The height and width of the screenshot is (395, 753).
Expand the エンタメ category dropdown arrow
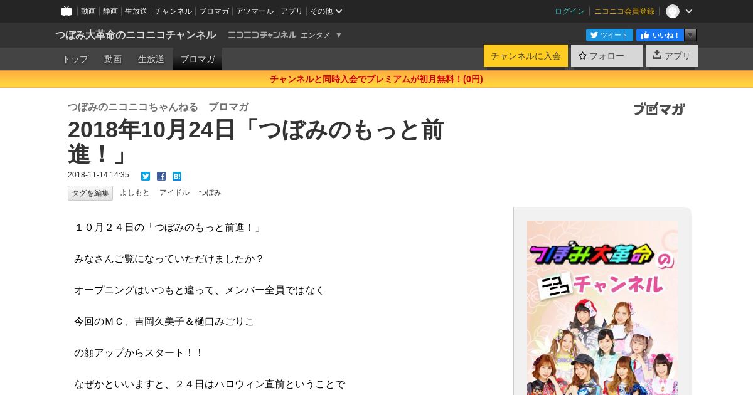tap(339, 35)
